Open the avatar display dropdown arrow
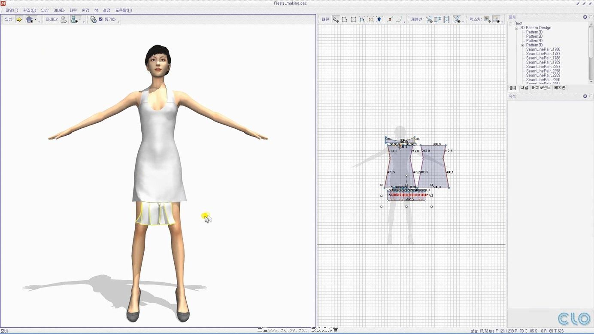The height and width of the screenshot is (334, 594). click(x=80, y=20)
